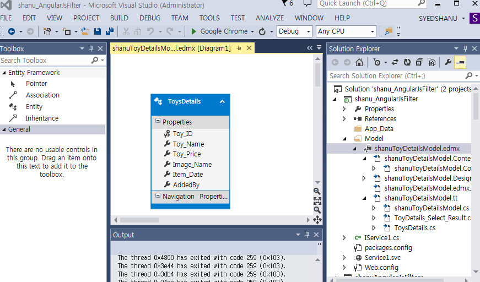Viewport: 480px width, 282px height.
Task: Open the ANALYZE menu
Action: [x=269, y=18]
